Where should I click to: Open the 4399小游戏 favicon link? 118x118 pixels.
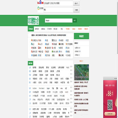[x=55, y=51]
